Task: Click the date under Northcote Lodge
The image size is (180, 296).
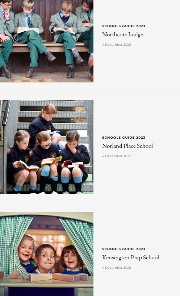Action: (117, 45)
